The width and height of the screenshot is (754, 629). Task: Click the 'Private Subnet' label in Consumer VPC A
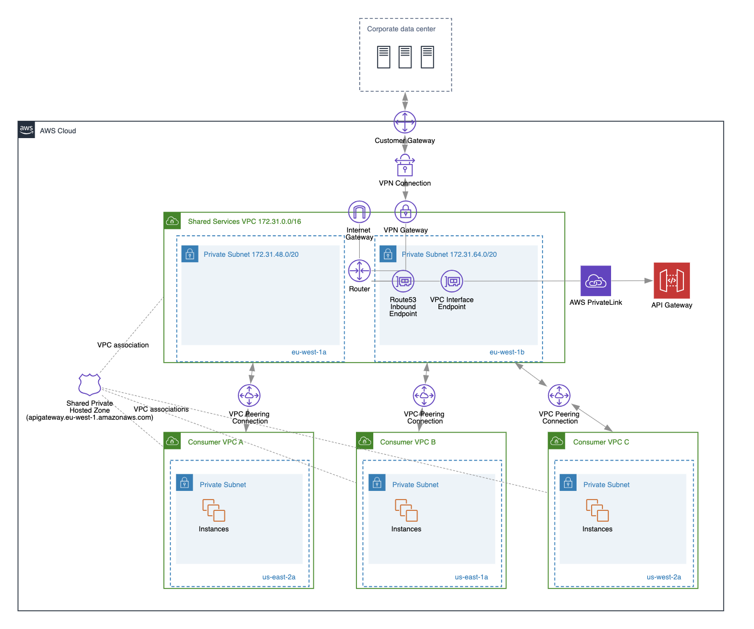[x=223, y=484]
